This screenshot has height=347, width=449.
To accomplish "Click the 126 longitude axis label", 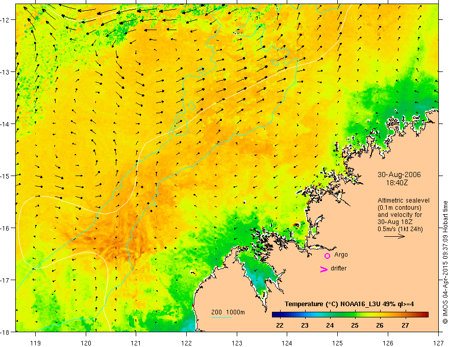I will [388, 343].
